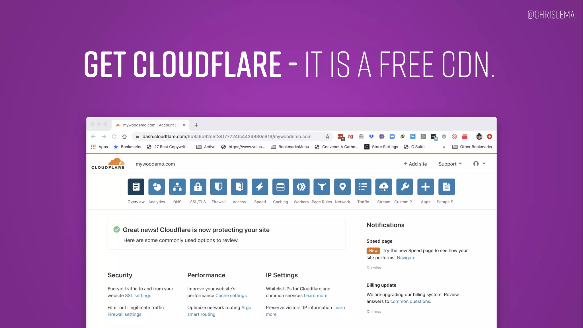Viewport: 583px width, 328px height.
Task: Open the BookmarksMenu folder
Action: 290,147
